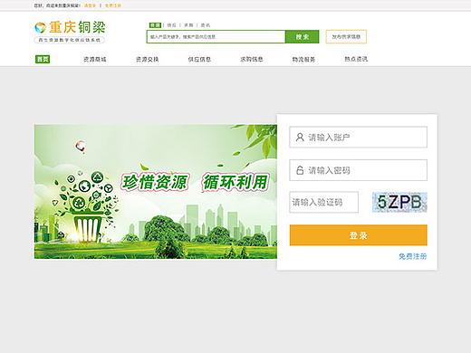Click the 珍惜资源 循环利用 banner image
The height and width of the screenshot is (353, 471).
pos(156,192)
